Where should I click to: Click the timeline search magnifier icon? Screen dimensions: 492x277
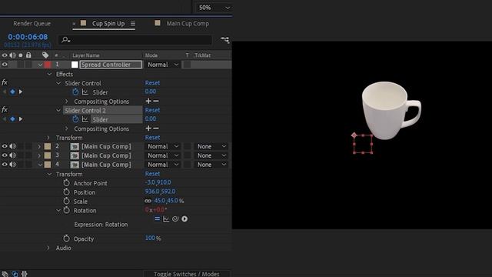point(65,40)
